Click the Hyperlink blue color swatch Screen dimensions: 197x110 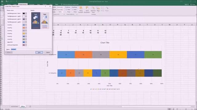[24, 42]
